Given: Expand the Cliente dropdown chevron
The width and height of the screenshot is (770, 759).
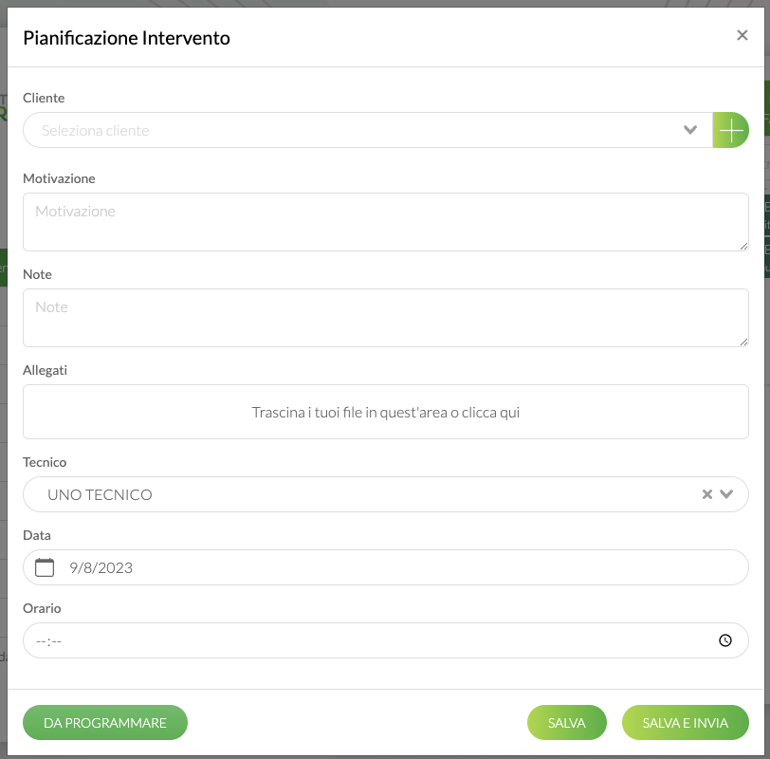Looking at the screenshot, I should (x=690, y=130).
